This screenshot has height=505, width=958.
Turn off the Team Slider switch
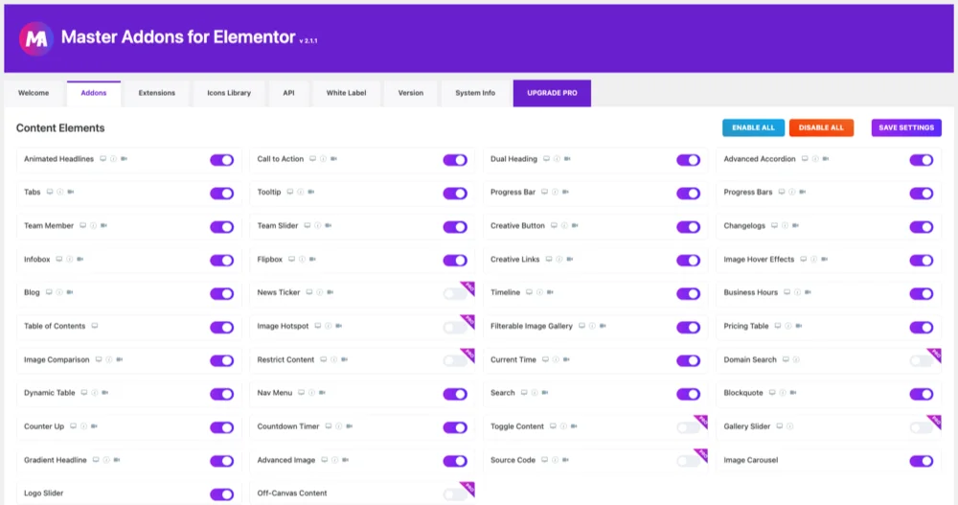pos(455,227)
